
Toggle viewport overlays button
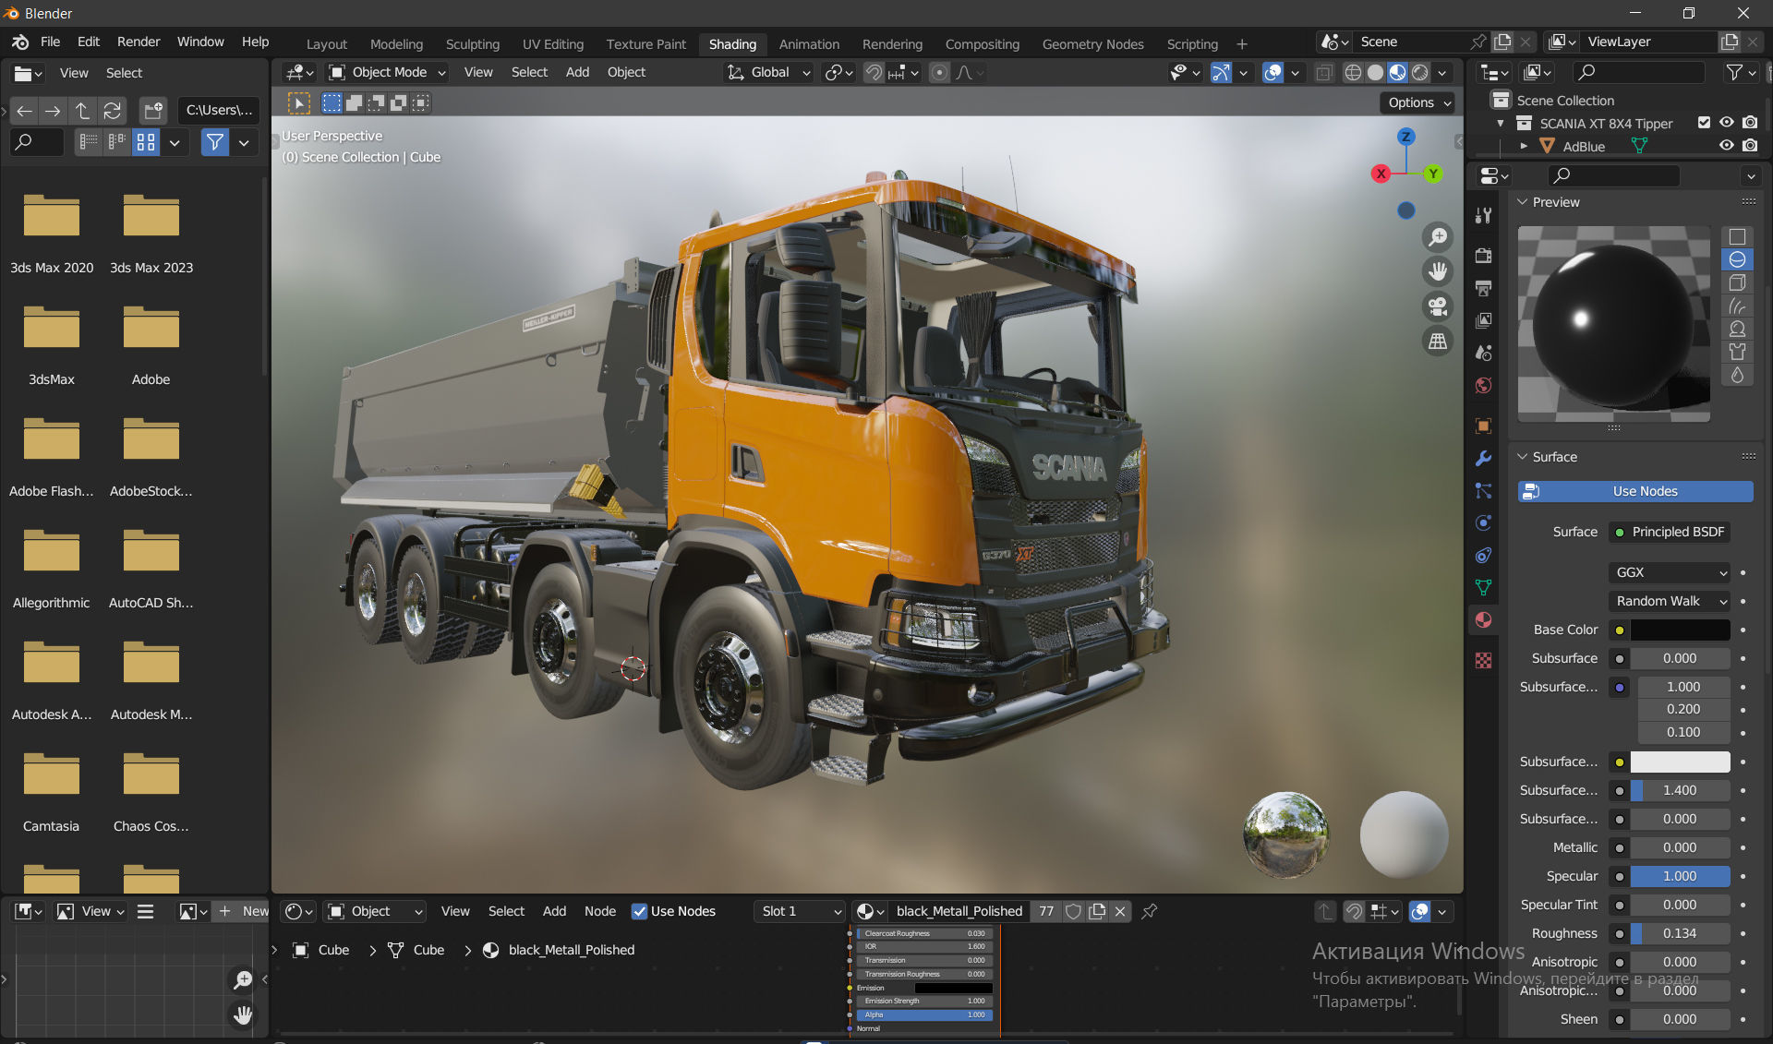(x=1272, y=72)
